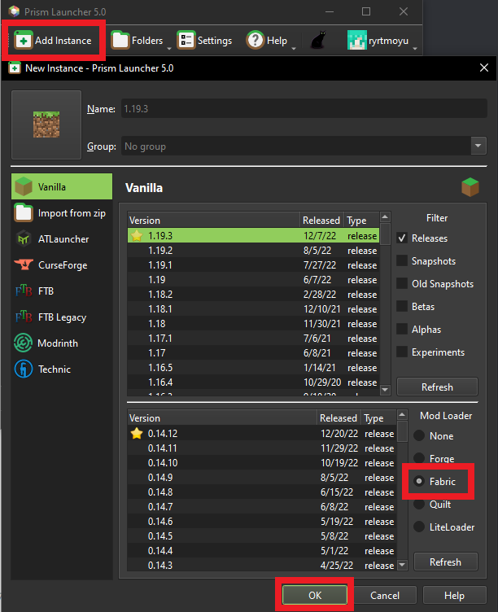
Task: Open the Technic modpack page
Action: 62,369
